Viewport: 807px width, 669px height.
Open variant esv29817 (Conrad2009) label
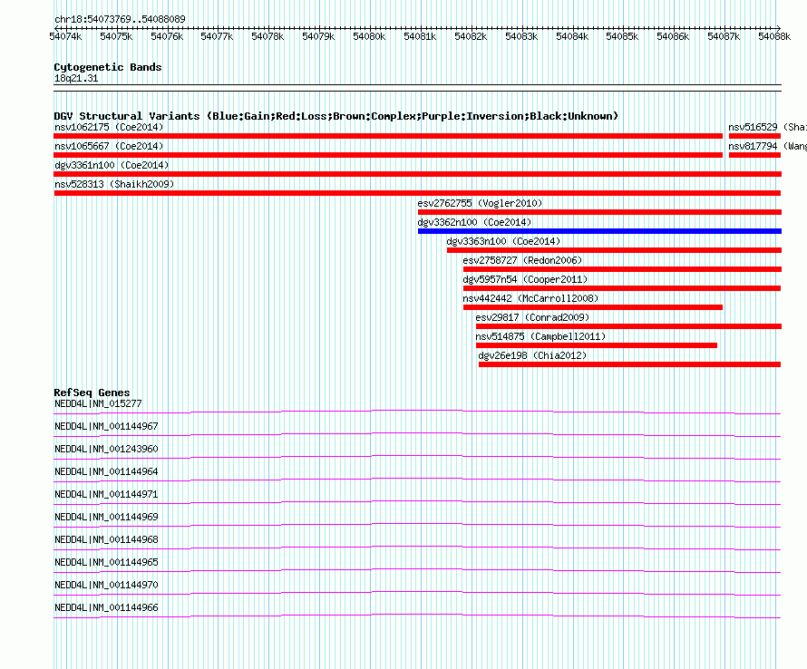click(532, 317)
